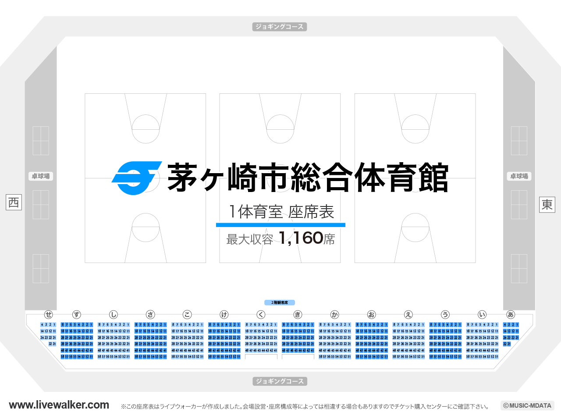Screen dimensions: 561x416
Task: Select seating section あ circle label
Action: point(511,314)
